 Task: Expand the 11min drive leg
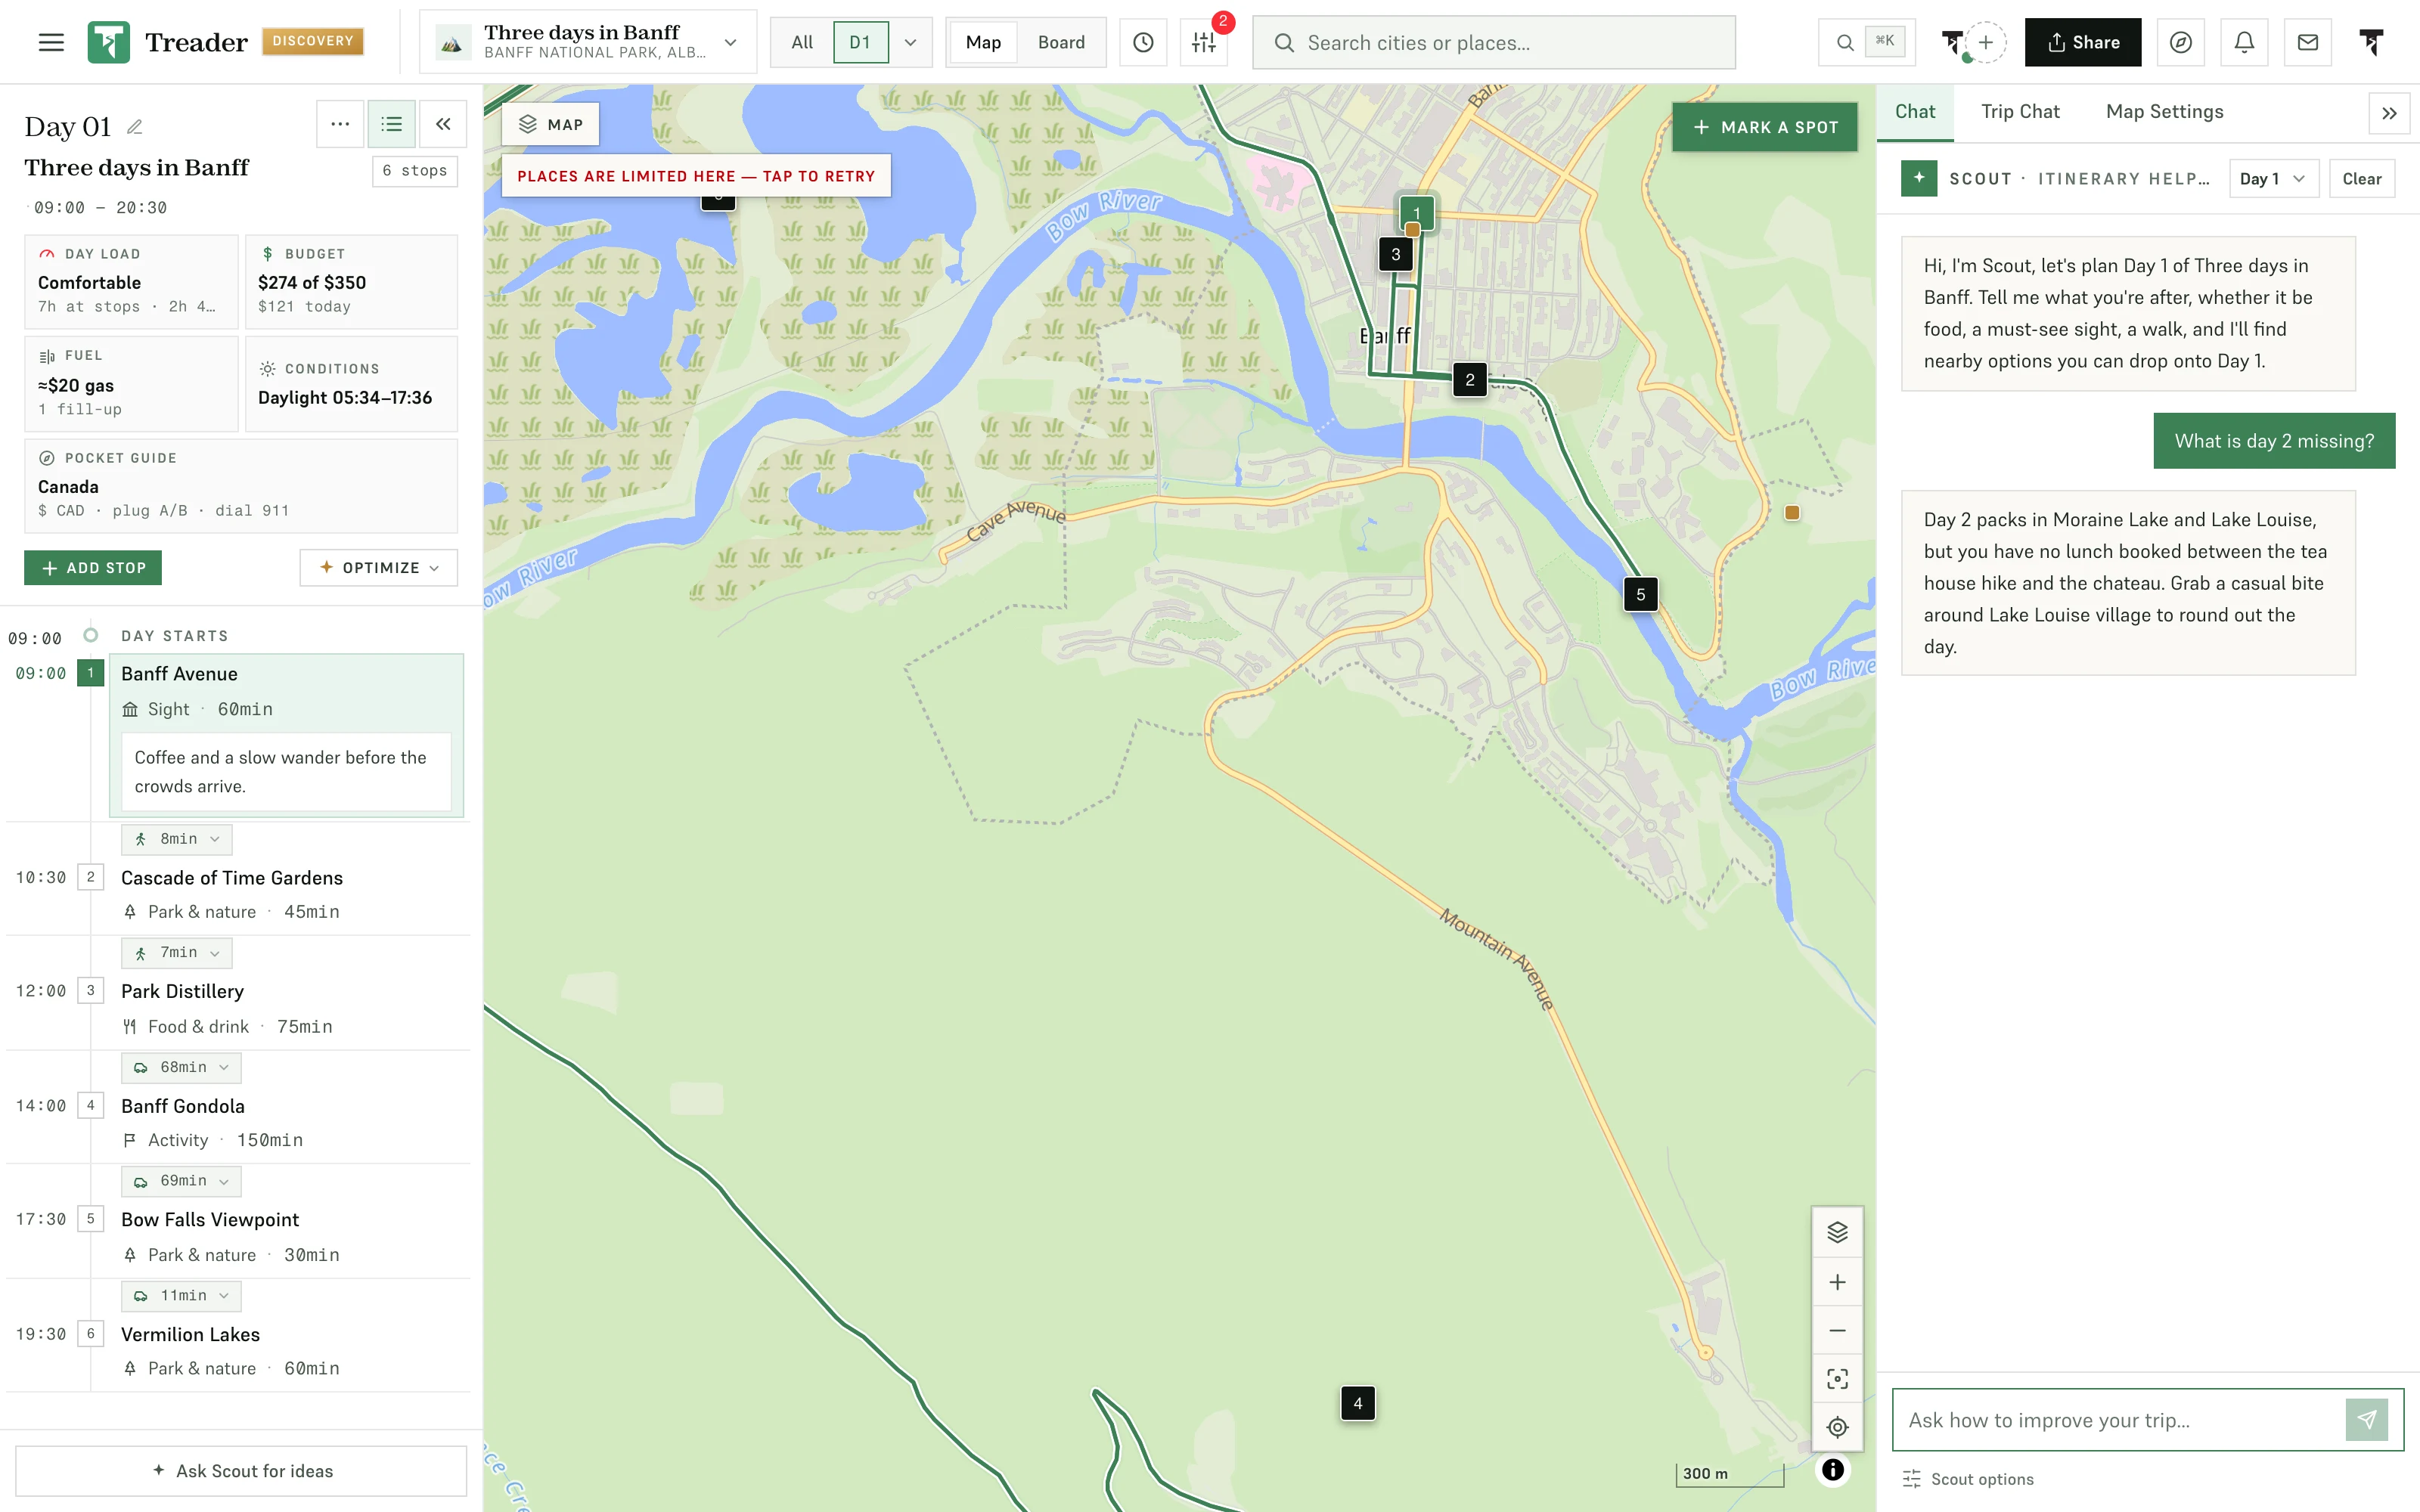tap(181, 1296)
